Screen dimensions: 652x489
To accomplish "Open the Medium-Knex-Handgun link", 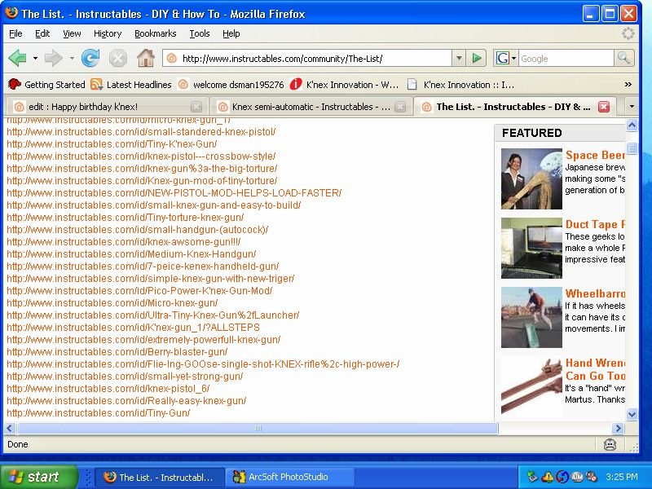I will click(x=131, y=254).
